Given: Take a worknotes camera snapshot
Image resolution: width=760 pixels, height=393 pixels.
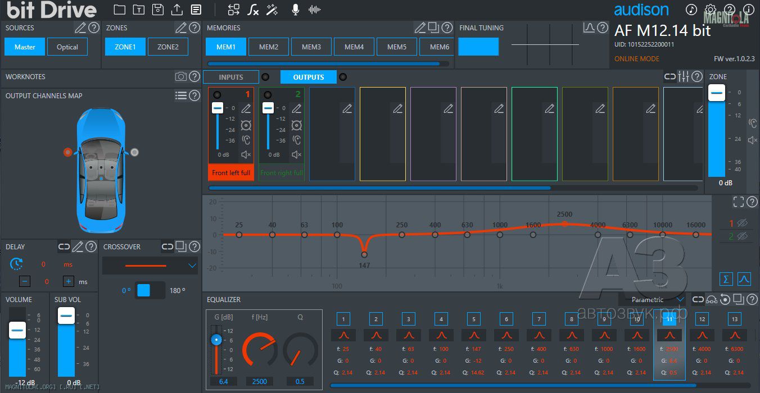Looking at the screenshot, I should tap(181, 76).
